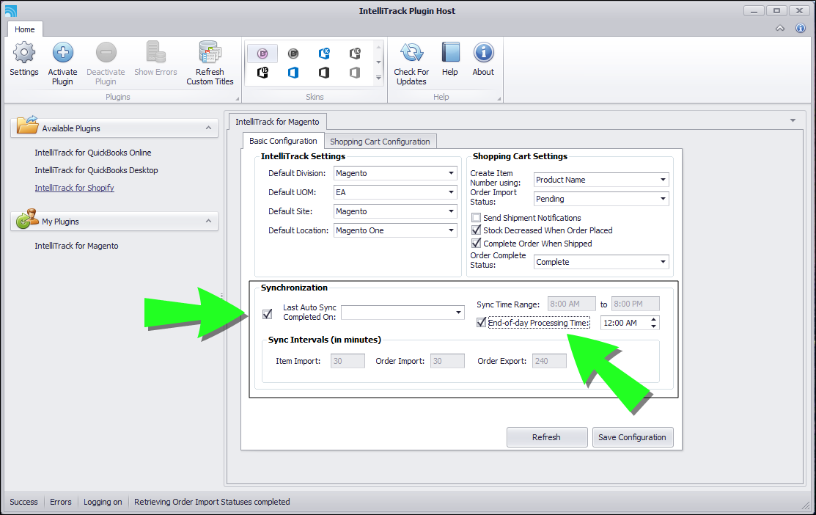Increase the End-of-day Processing Time value
816x515 pixels.
[654, 319]
